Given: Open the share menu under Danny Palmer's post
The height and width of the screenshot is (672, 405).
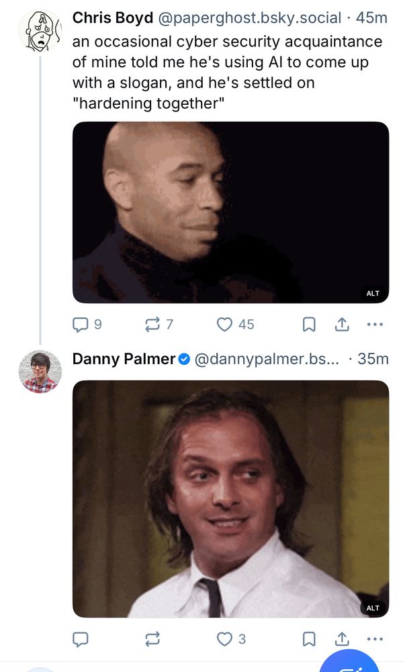Looking at the screenshot, I should point(342,639).
